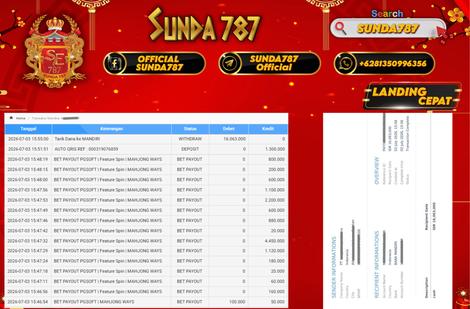
Task: Click the 1.300.000 kredit amount
Action: point(275,149)
